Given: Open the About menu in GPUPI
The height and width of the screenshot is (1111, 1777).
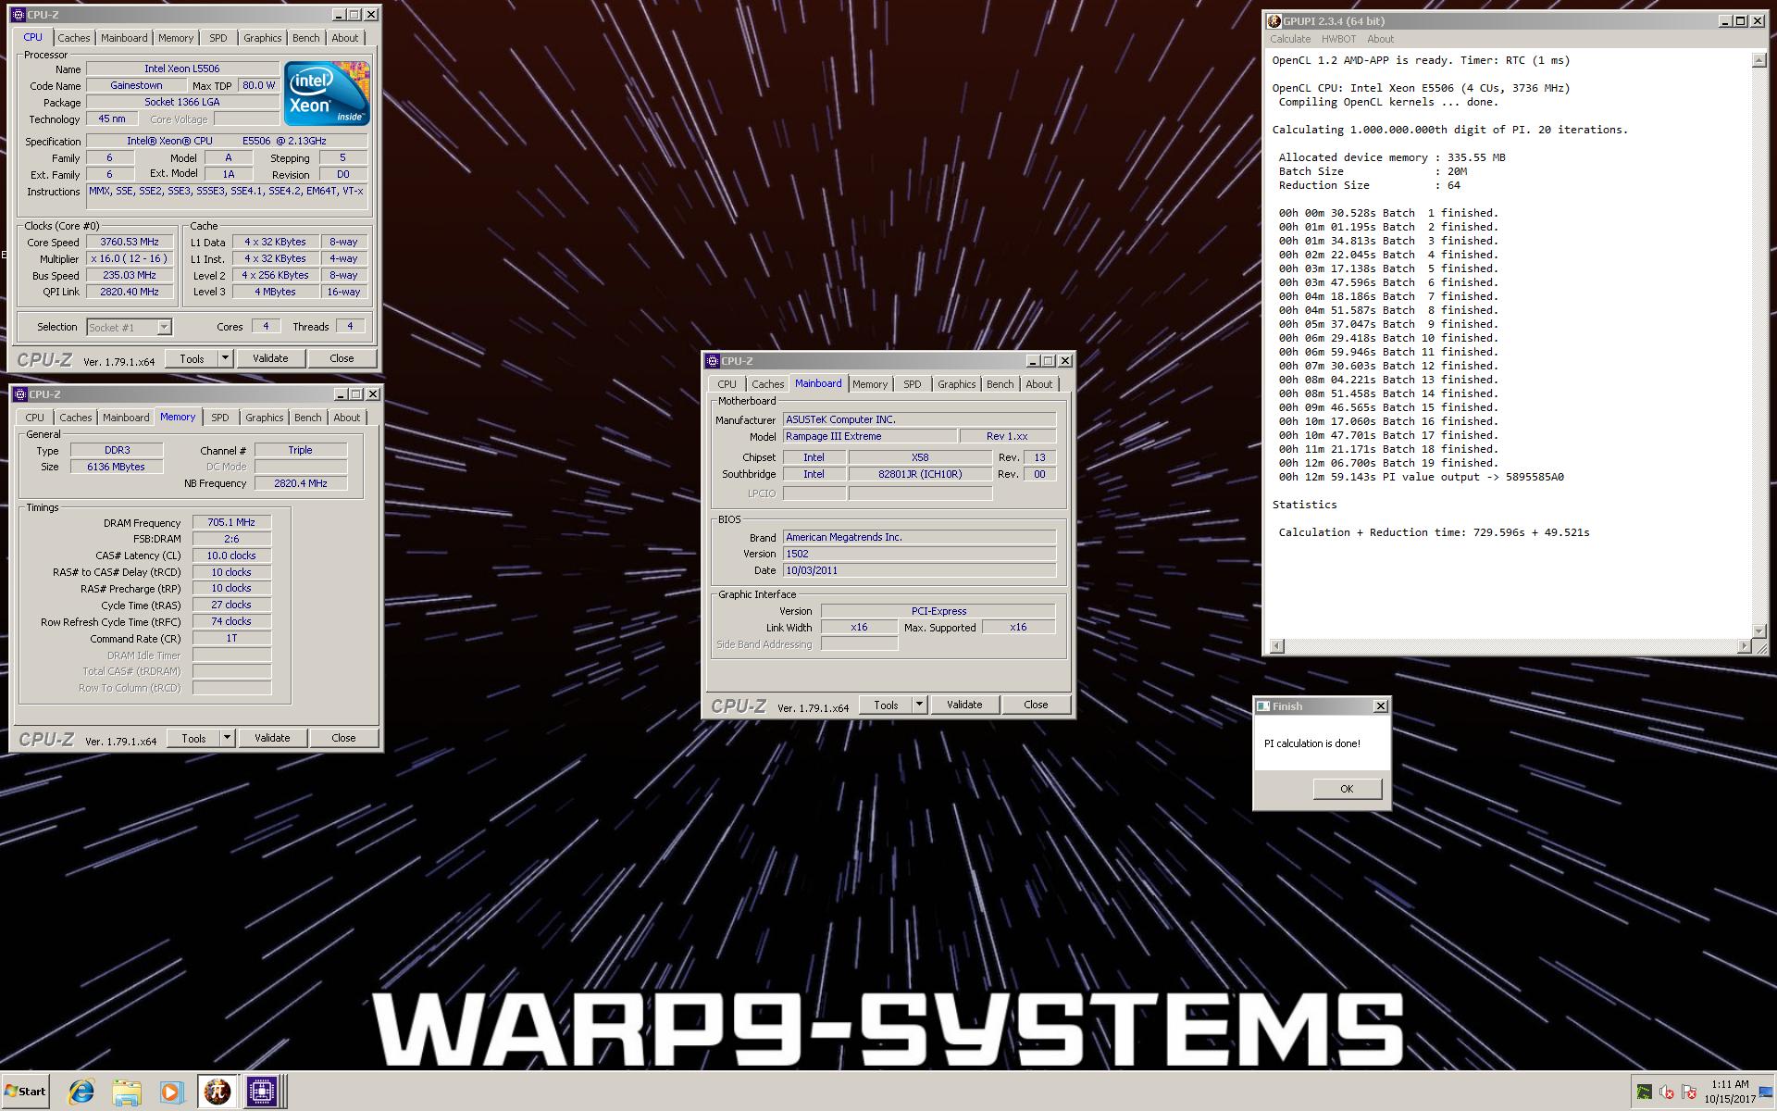Looking at the screenshot, I should (1380, 39).
